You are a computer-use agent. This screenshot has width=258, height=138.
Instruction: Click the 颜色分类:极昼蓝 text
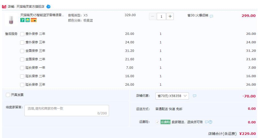(x=80, y=21)
